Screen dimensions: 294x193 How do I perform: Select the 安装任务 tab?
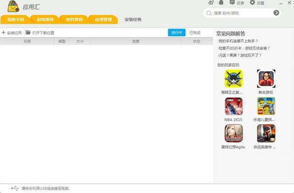(133, 20)
